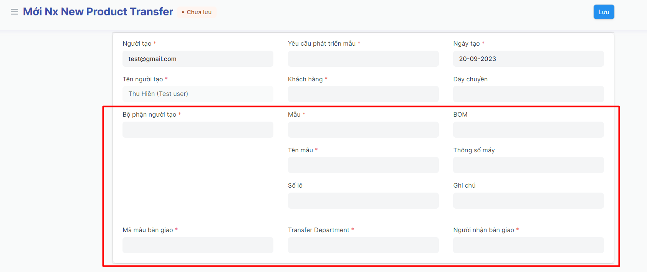Click the Dây chuyền input field
This screenshot has width=647, height=272.
[x=528, y=94]
